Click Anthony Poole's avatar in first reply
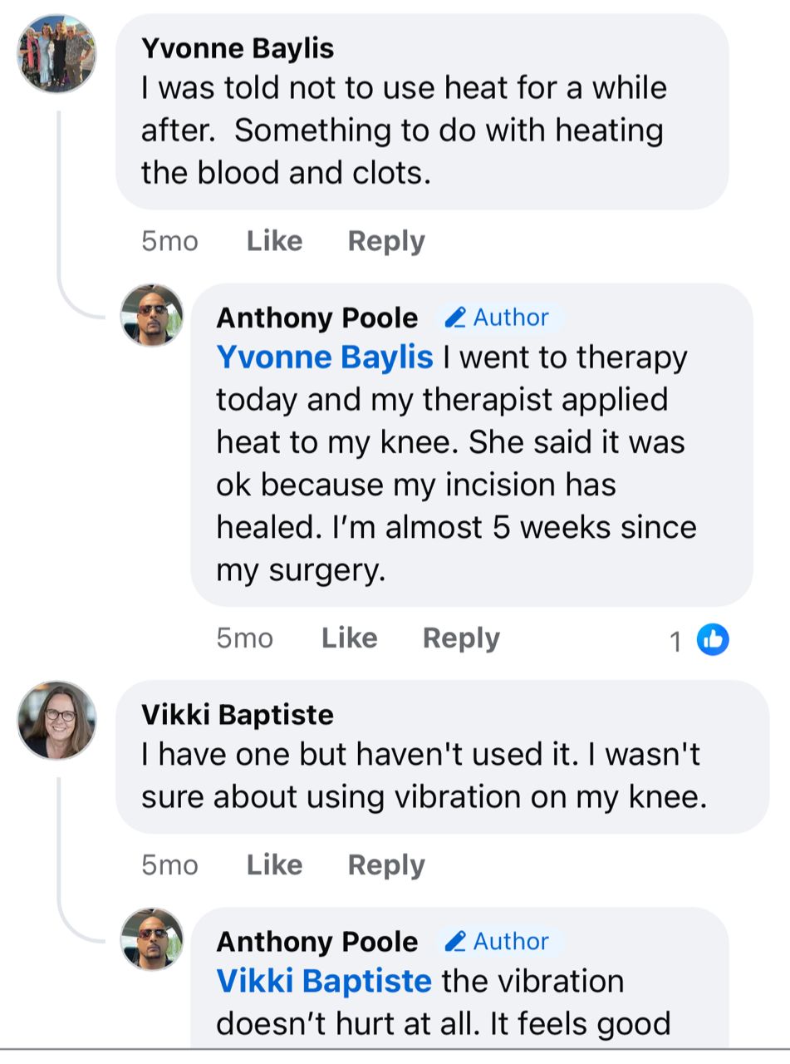Screen dimensions: 790x1064 pyautogui.click(x=152, y=314)
